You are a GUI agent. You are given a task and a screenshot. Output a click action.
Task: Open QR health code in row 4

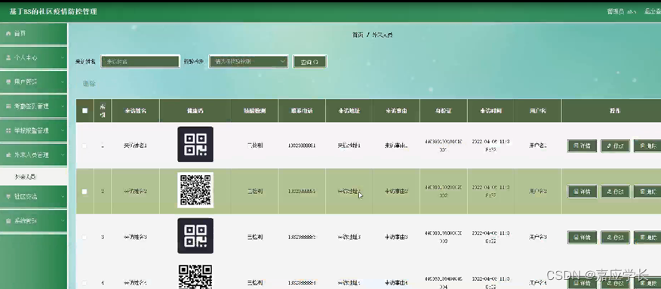pyautogui.click(x=195, y=276)
